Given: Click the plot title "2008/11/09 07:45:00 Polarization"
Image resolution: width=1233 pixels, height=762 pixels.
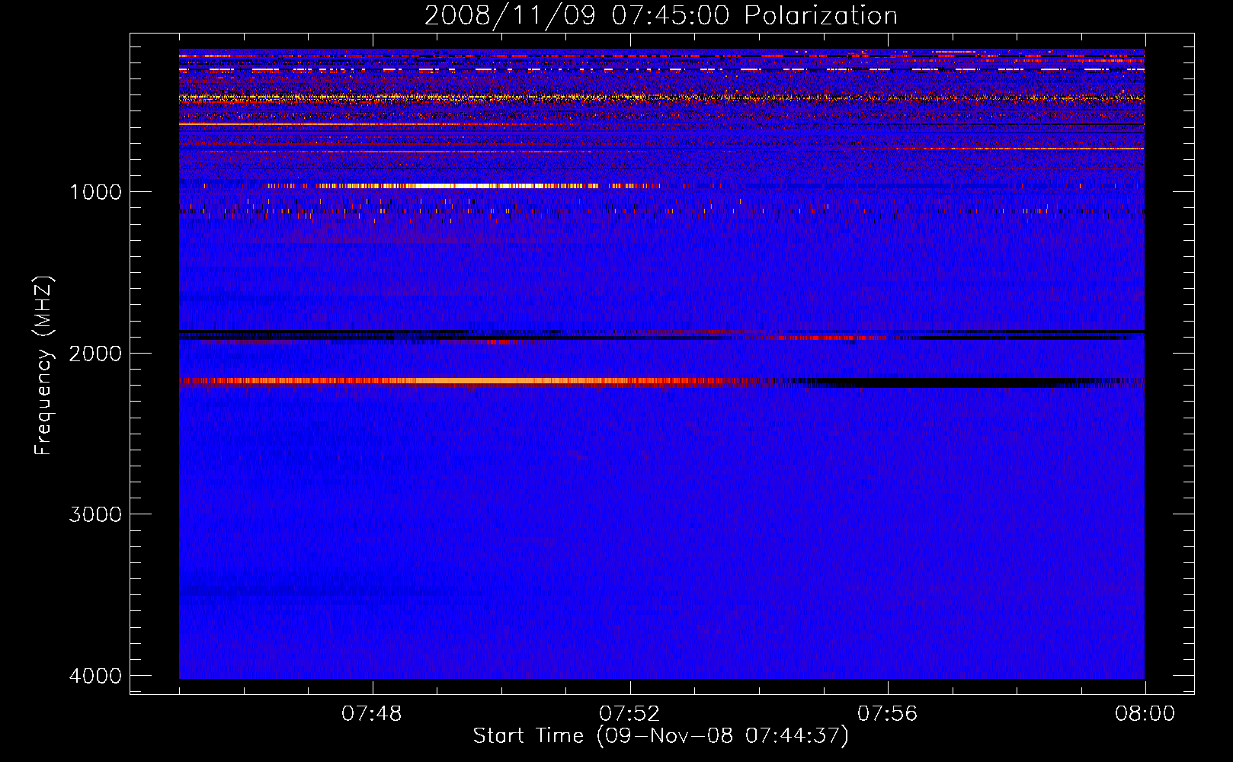Looking at the screenshot, I should click(x=661, y=15).
